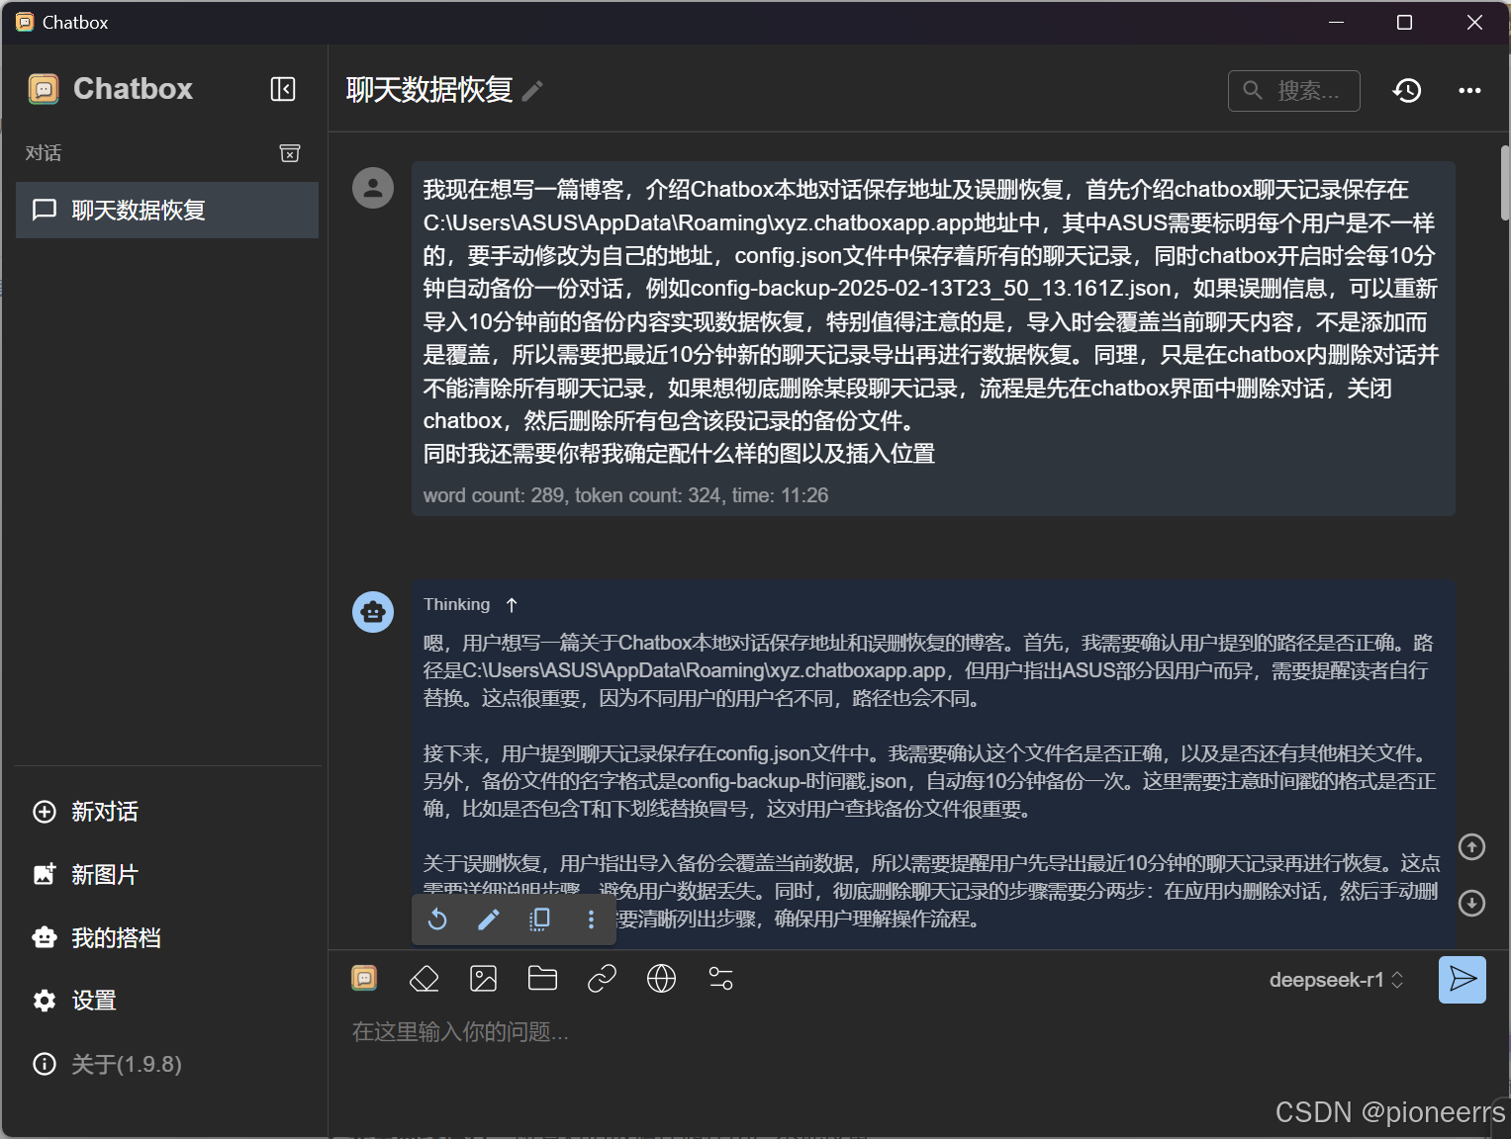Select the deepseek-r1 model dropdown
Image resolution: width=1511 pixels, height=1139 pixels.
(x=1336, y=980)
